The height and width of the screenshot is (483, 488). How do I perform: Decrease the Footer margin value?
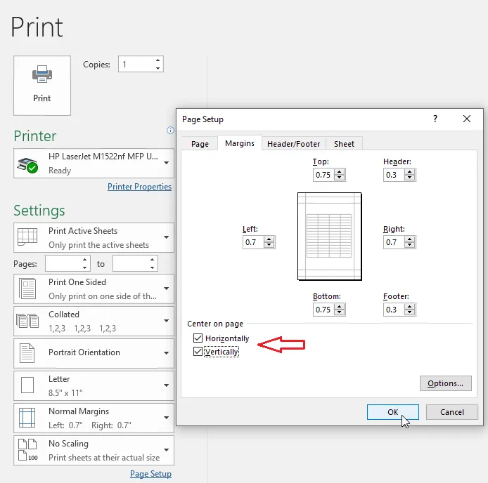click(410, 312)
